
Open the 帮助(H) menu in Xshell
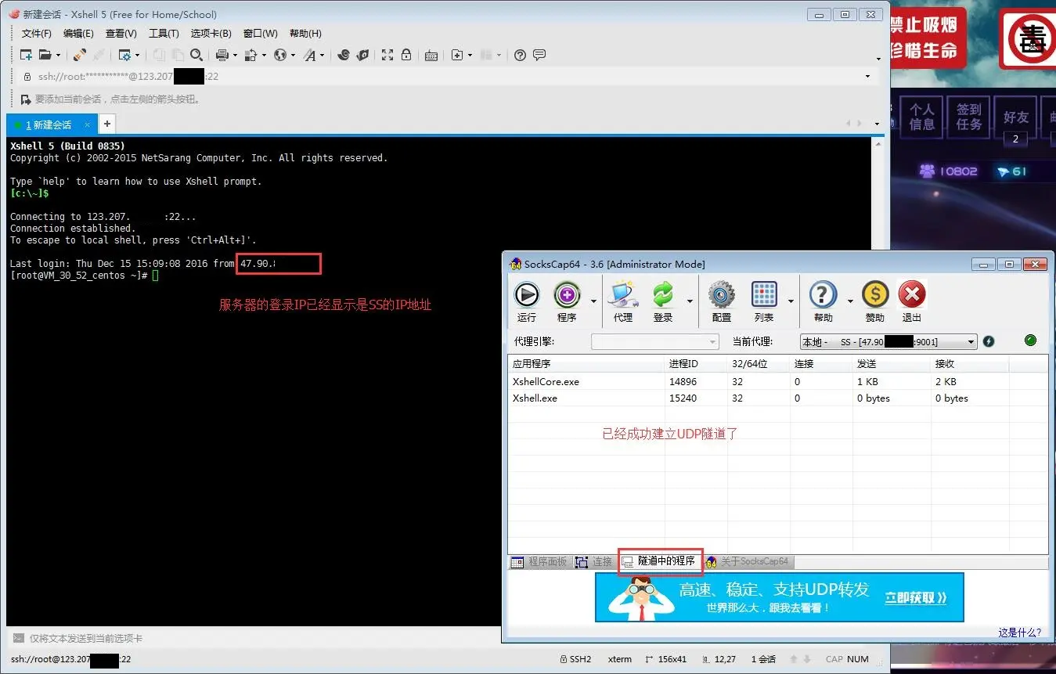pos(305,34)
